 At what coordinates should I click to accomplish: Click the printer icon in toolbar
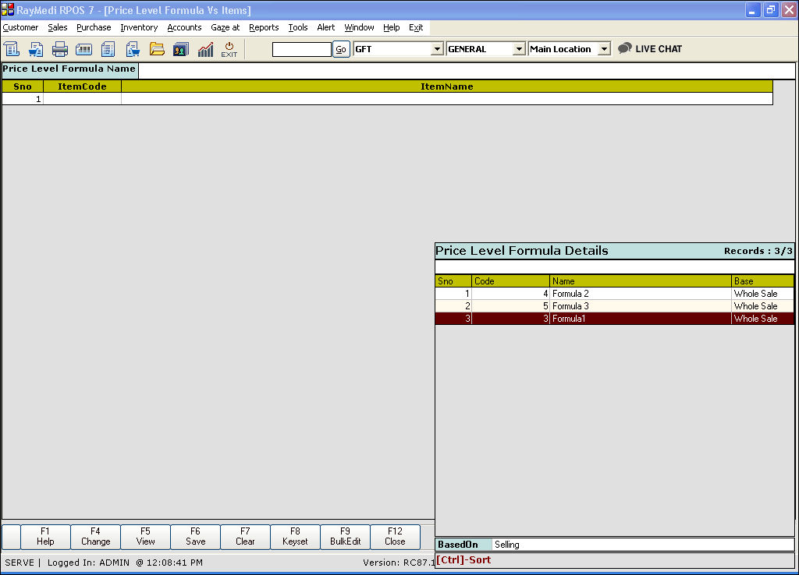[59, 49]
